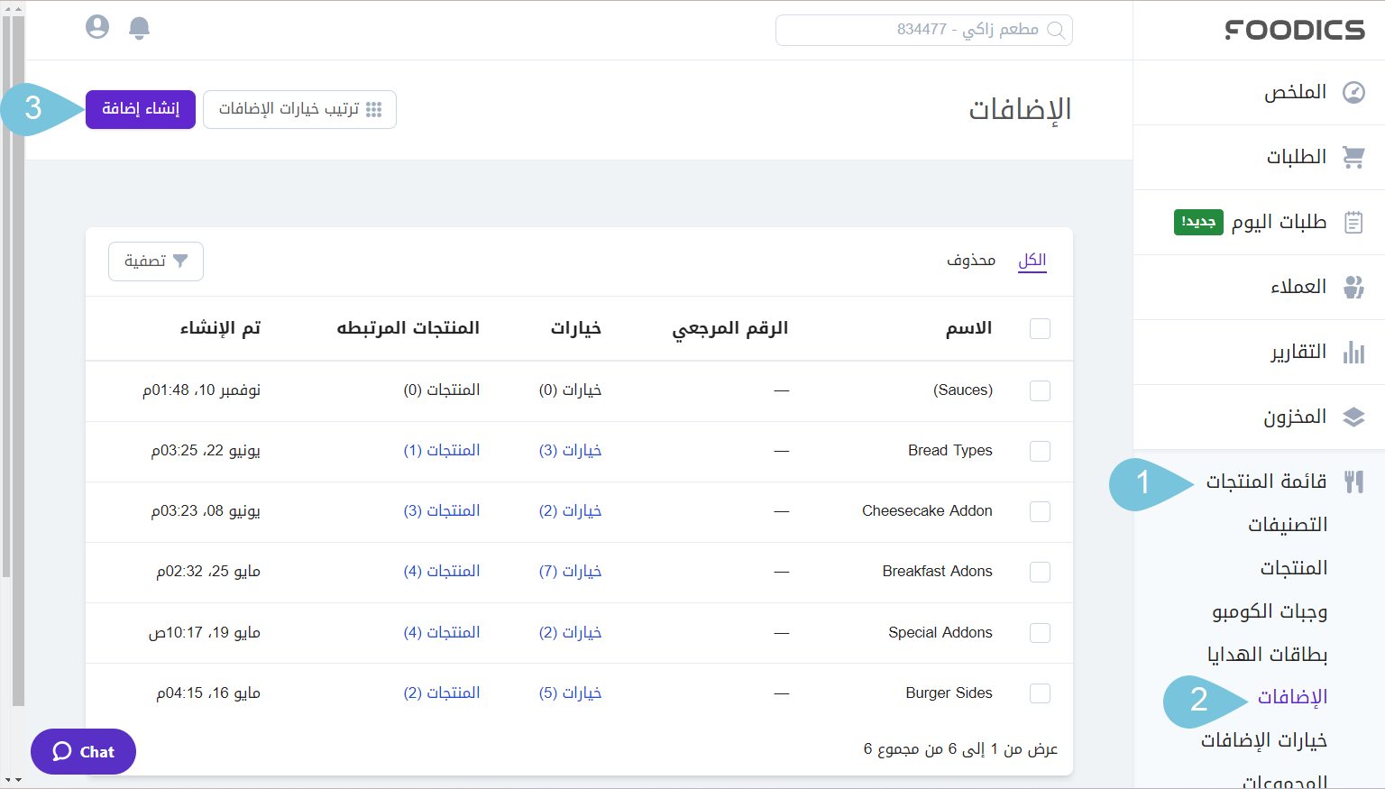Check the Breakfast Adons row checkbox
The width and height of the screenshot is (1385, 789).
pyautogui.click(x=1040, y=572)
